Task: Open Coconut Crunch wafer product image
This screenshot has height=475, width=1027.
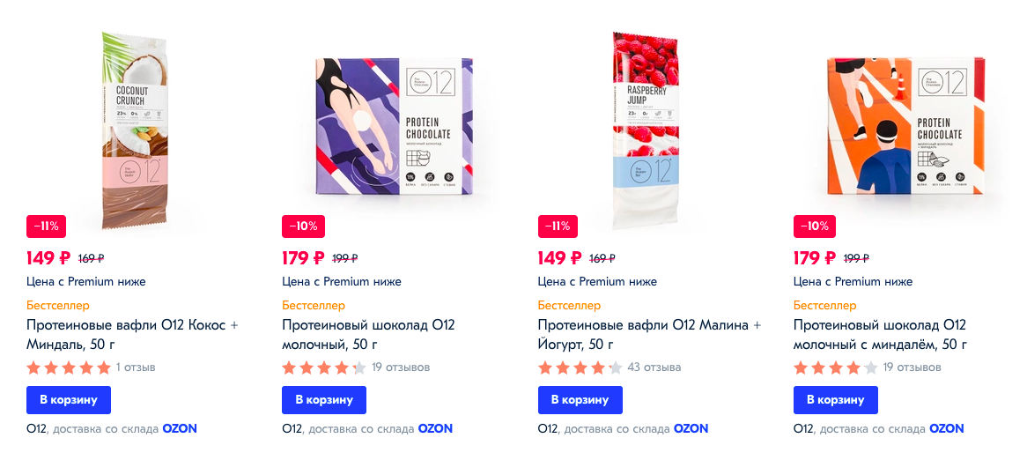Action: tap(135, 130)
